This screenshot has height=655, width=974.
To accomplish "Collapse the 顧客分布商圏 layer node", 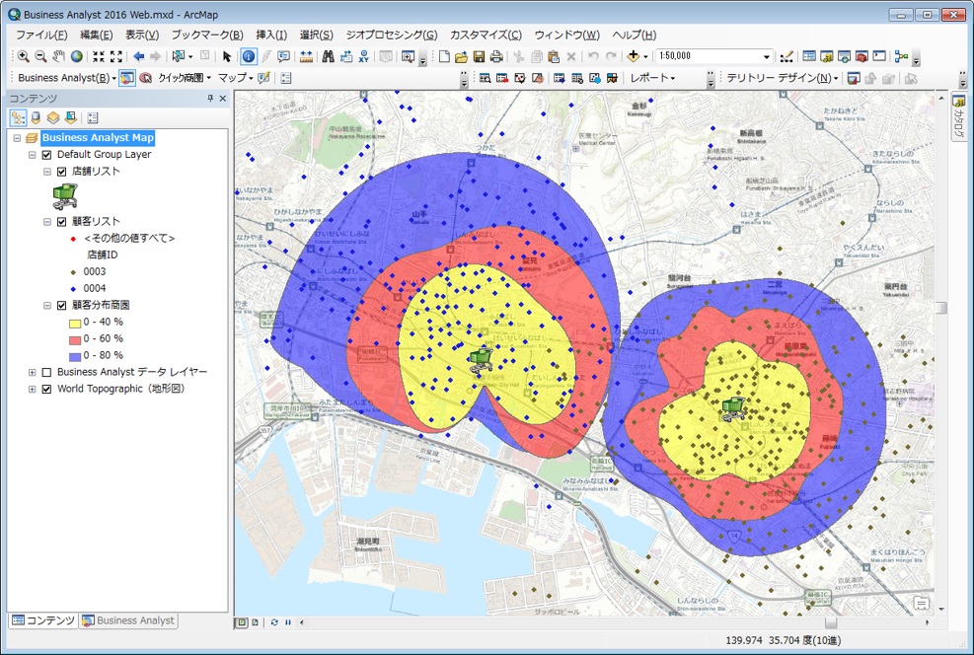I will [47, 306].
